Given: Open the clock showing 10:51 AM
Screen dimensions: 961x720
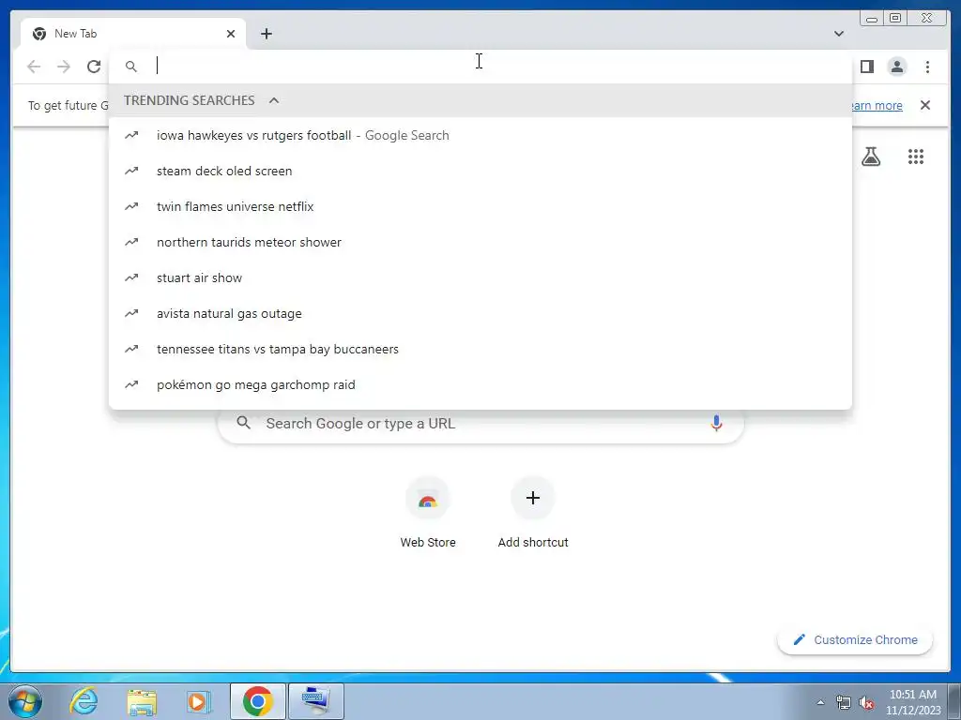Looking at the screenshot, I should (912, 702).
